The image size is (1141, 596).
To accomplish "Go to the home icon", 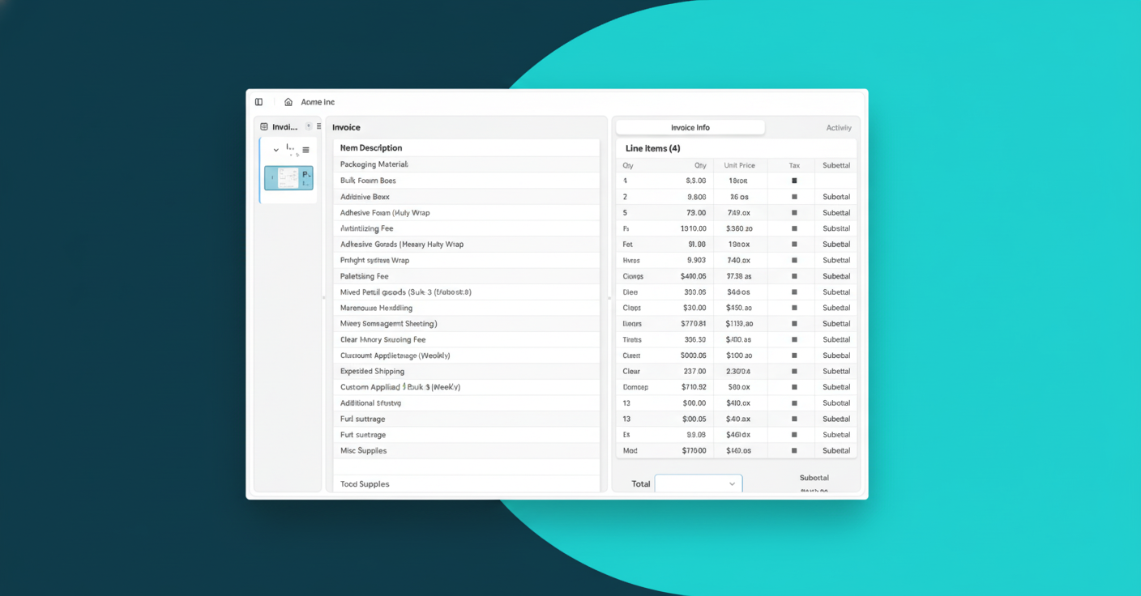I will (288, 102).
